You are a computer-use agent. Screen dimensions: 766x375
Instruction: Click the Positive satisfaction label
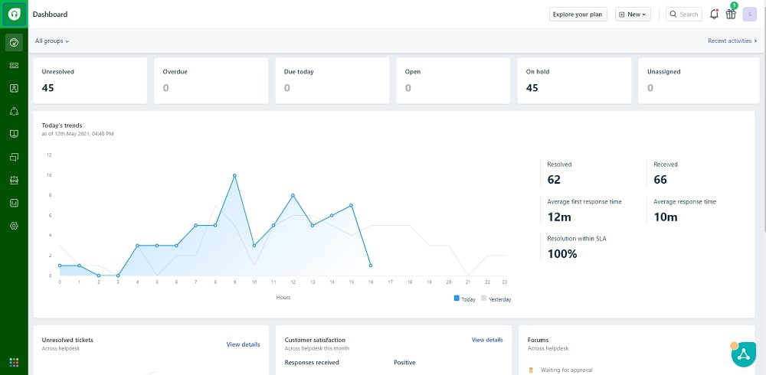pyautogui.click(x=404, y=362)
